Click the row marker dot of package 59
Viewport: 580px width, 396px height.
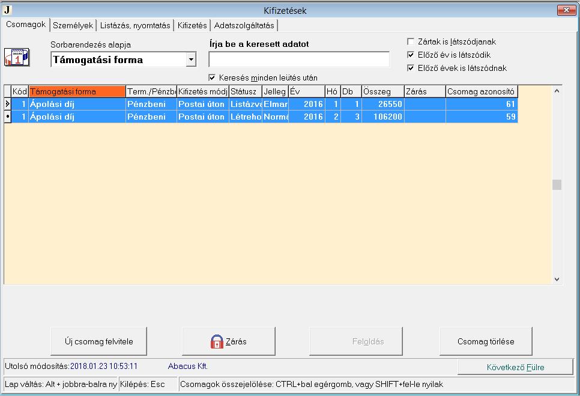[x=7, y=117]
